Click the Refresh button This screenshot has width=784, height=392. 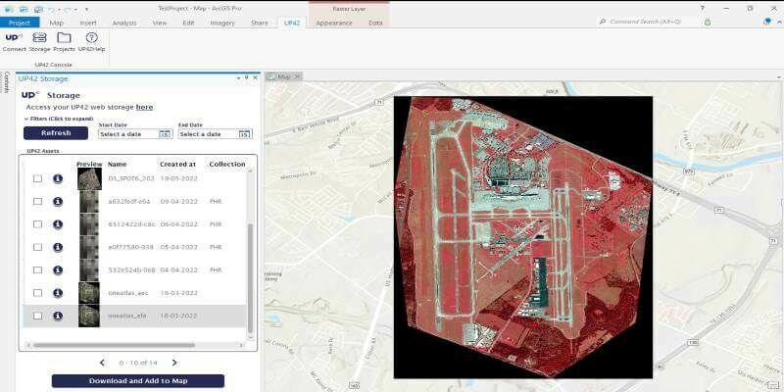[56, 133]
